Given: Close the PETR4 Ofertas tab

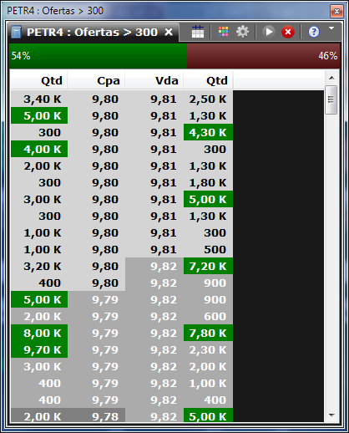Looking at the screenshot, I should tap(169, 32).
